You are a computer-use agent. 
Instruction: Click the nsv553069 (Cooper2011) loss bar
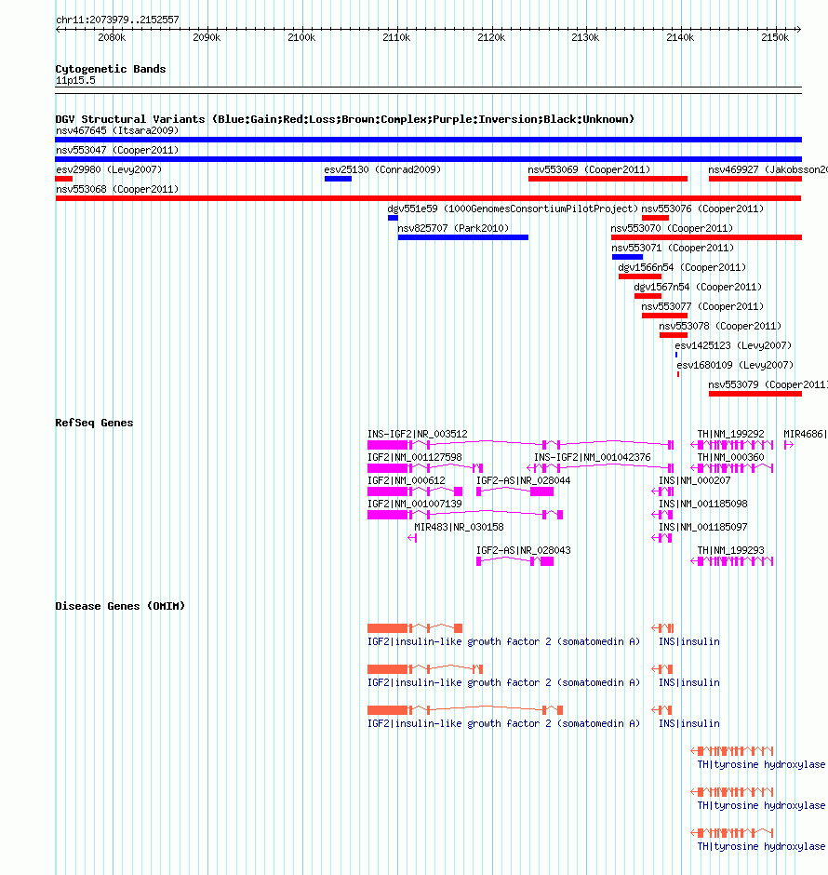pyautogui.click(x=608, y=179)
